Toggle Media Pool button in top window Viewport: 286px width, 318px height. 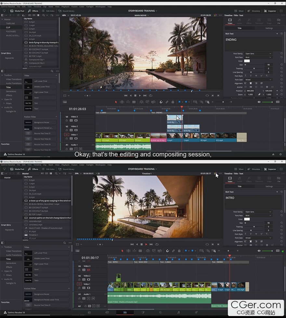17,11
